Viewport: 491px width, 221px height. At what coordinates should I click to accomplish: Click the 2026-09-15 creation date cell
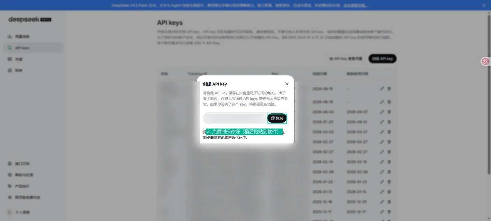pos(323,89)
